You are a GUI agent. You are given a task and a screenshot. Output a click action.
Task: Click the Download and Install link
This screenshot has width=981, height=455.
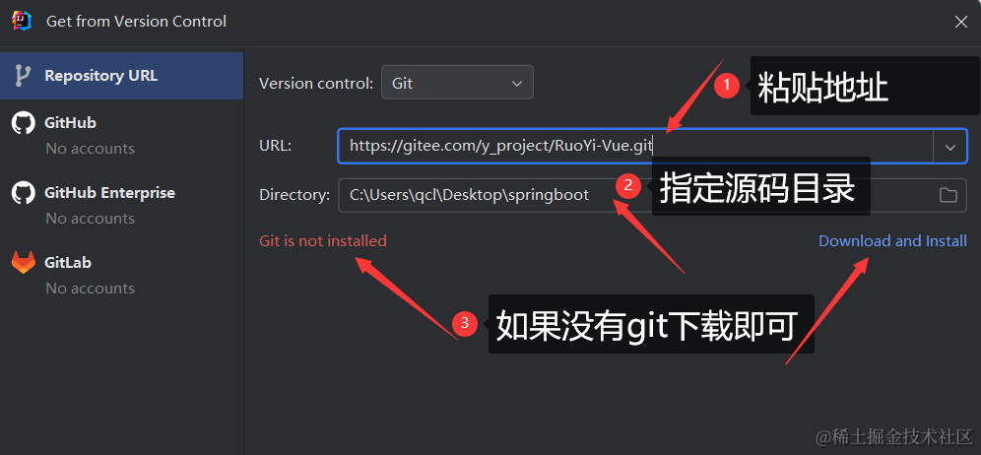892,241
